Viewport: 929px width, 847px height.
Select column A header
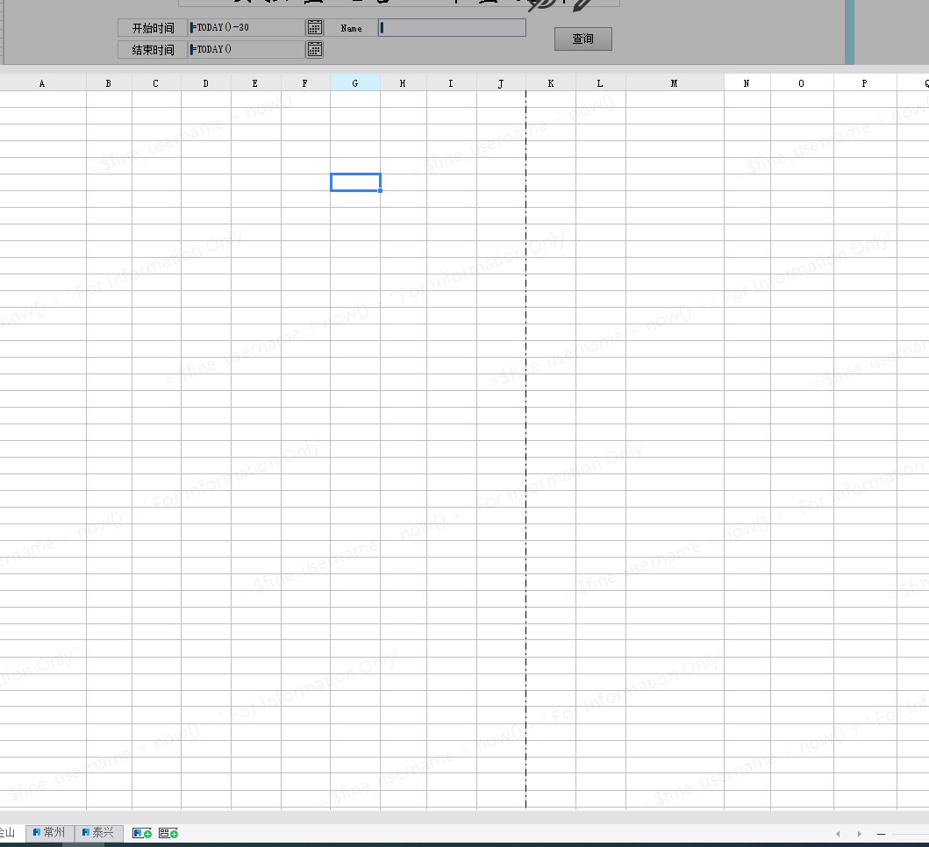[42, 83]
